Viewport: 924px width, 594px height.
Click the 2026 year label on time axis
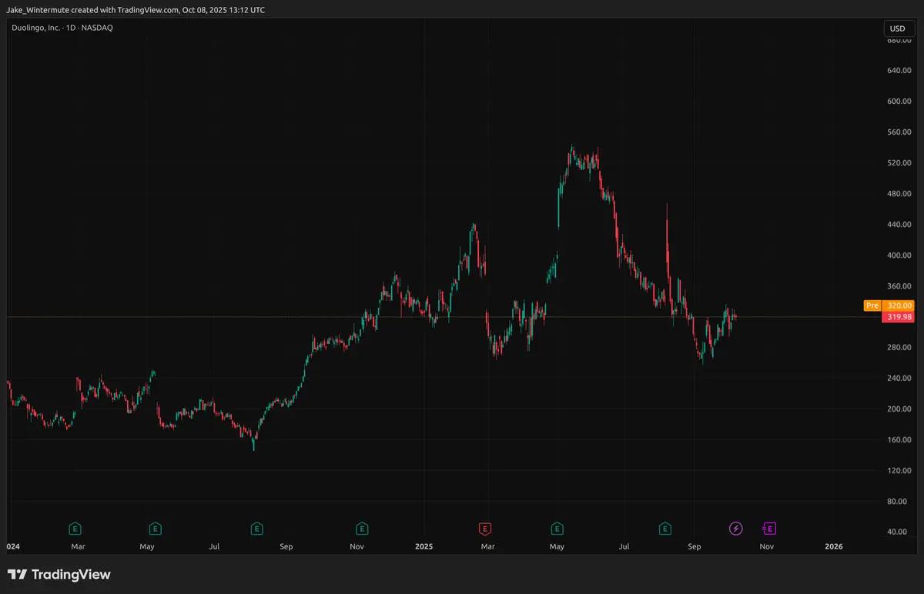834,546
